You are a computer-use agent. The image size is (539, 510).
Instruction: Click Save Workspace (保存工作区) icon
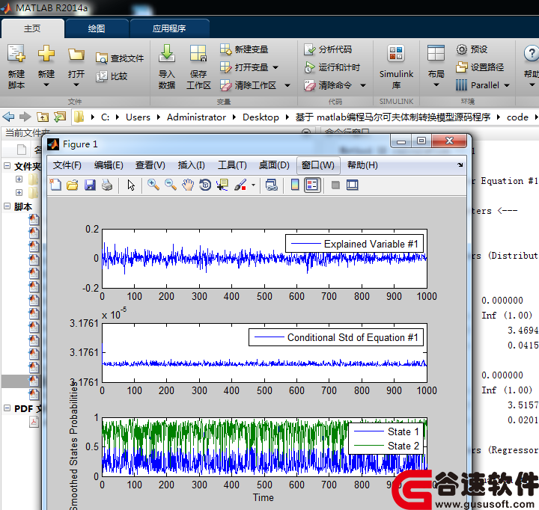pos(198,54)
